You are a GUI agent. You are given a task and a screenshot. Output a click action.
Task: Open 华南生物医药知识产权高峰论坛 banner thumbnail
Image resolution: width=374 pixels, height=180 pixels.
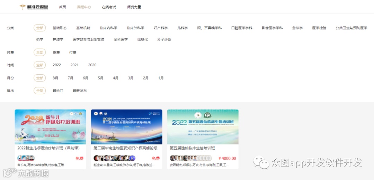click(127, 127)
